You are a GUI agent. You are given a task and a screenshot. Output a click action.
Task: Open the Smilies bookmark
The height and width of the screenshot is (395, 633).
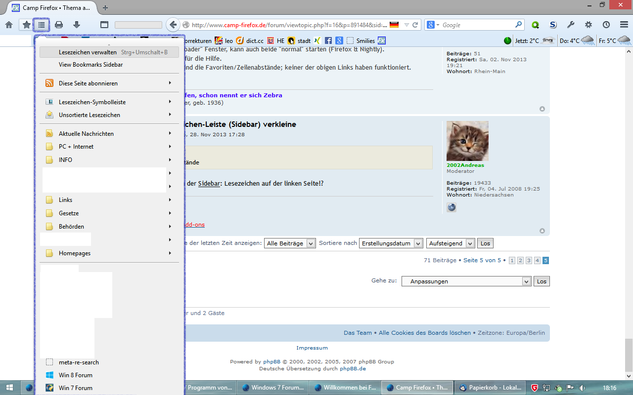click(361, 40)
